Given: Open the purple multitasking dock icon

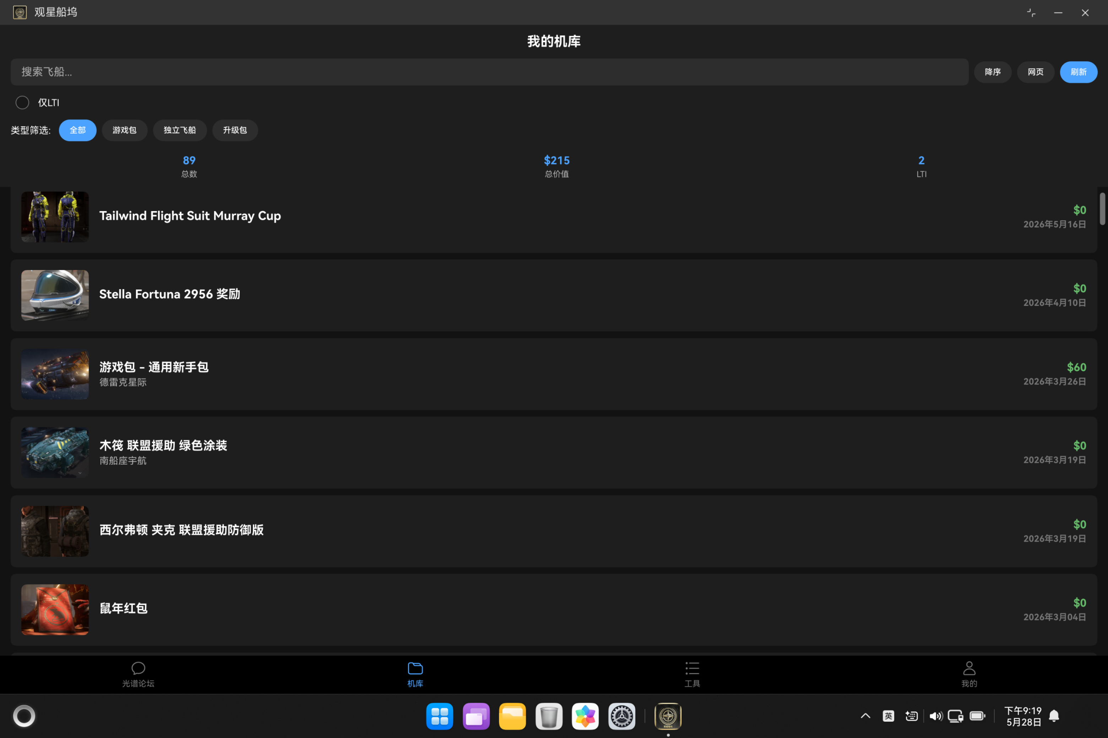Looking at the screenshot, I should [x=476, y=716].
